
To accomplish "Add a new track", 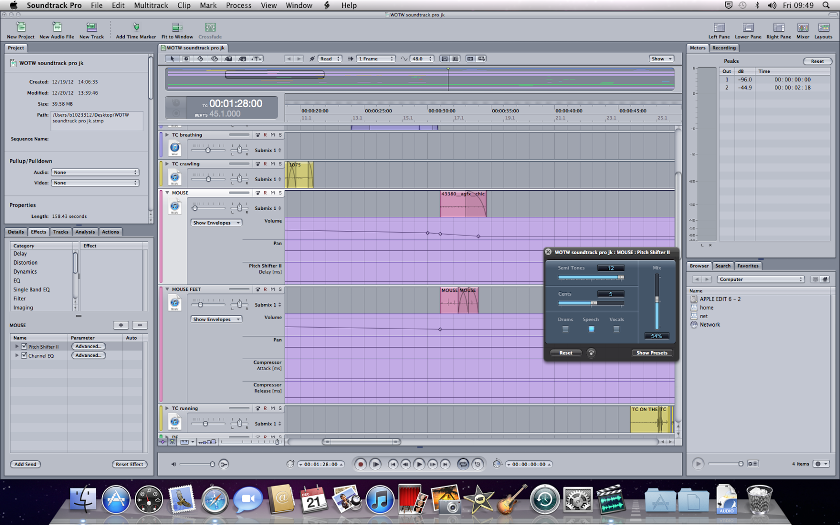I will (x=91, y=30).
